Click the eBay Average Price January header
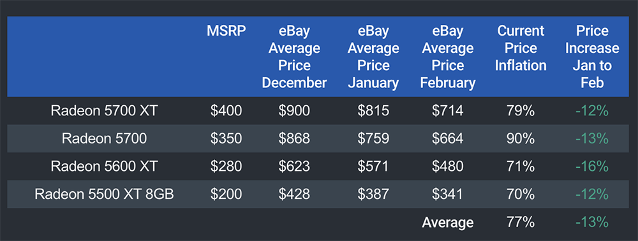The width and height of the screenshot is (638, 241). coord(373,57)
